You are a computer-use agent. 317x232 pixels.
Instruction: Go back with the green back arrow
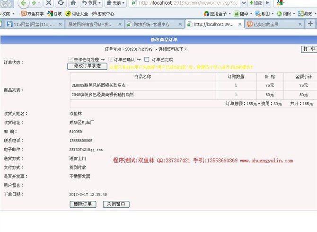pos(24,3)
